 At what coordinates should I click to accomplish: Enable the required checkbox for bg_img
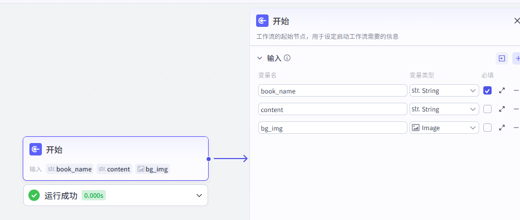point(487,128)
